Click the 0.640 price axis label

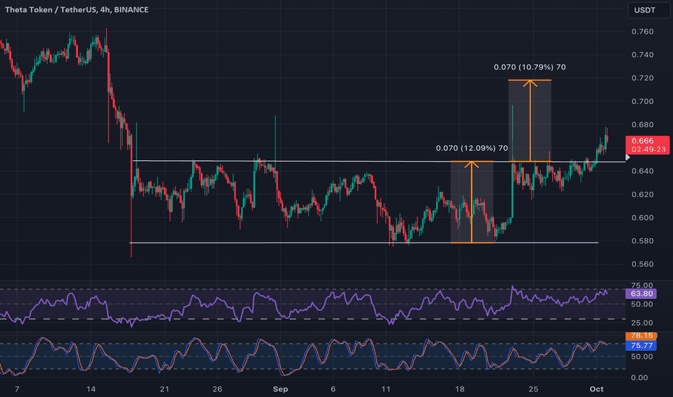[x=642, y=171]
